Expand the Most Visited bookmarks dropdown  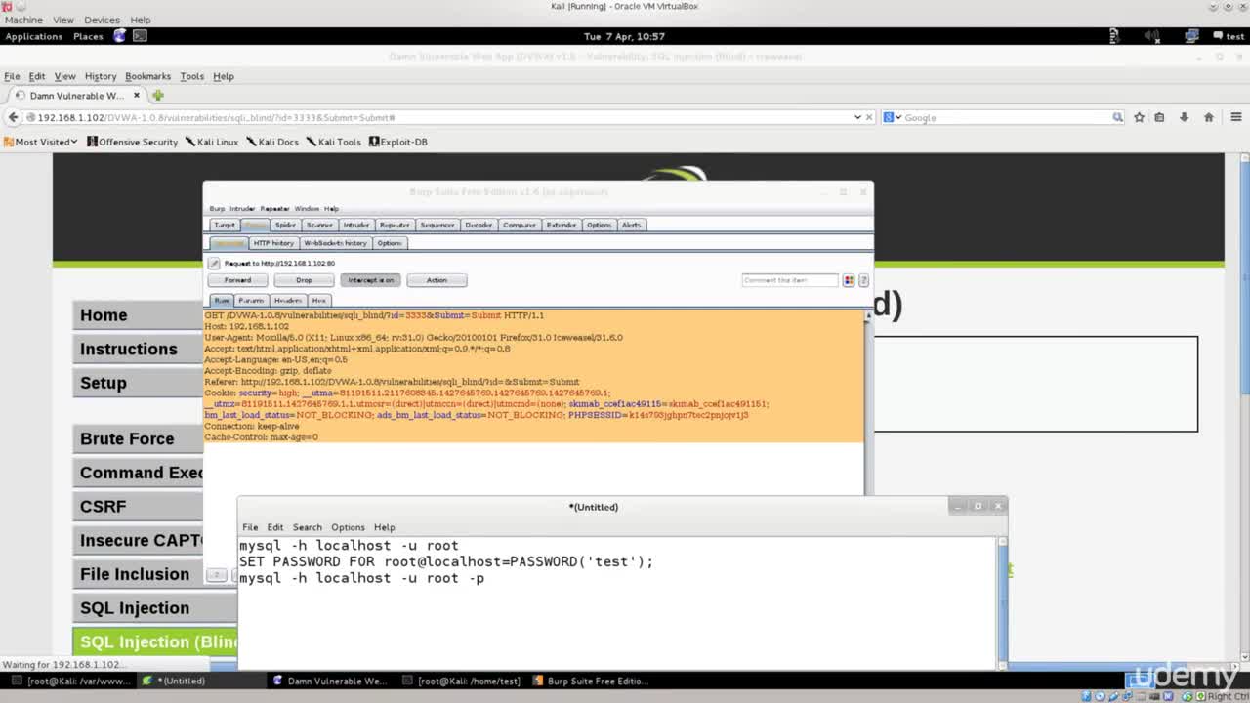click(41, 142)
